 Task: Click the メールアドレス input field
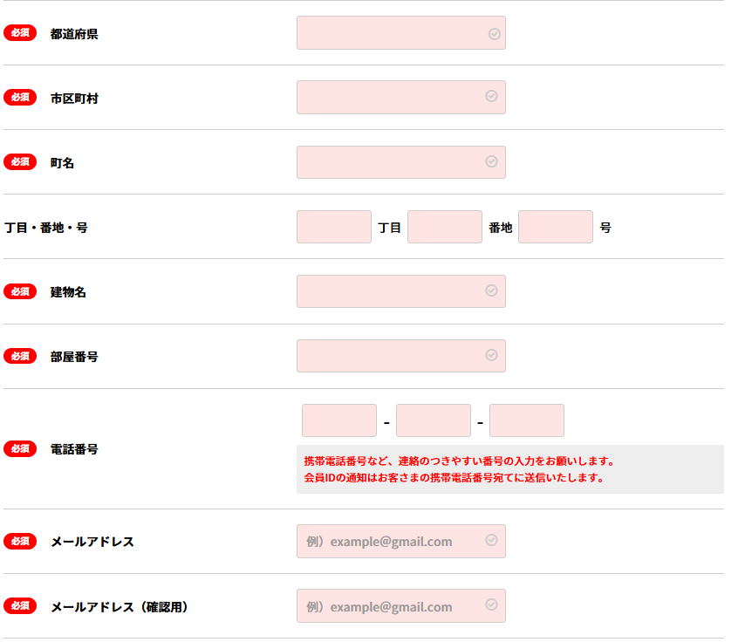pos(393,542)
